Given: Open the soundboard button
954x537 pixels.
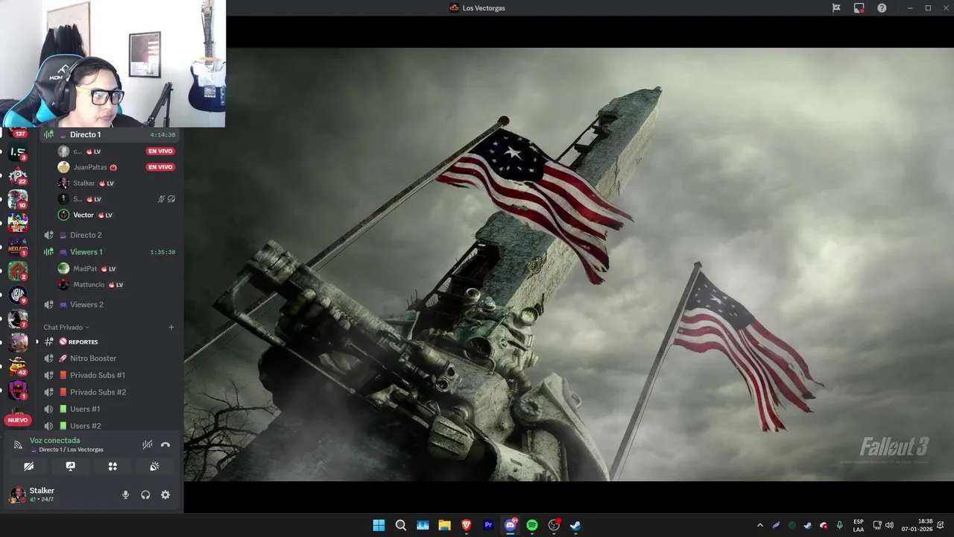Looking at the screenshot, I should click(154, 466).
